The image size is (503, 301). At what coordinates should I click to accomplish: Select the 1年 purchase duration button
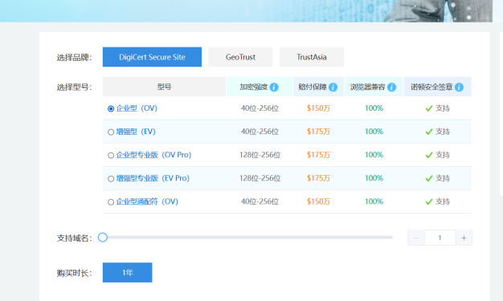pyautogui.click(x=127, y=272)
